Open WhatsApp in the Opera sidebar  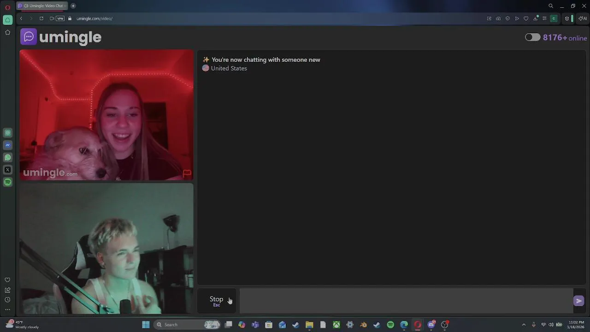pyautogui.click(x=7, y=157)
